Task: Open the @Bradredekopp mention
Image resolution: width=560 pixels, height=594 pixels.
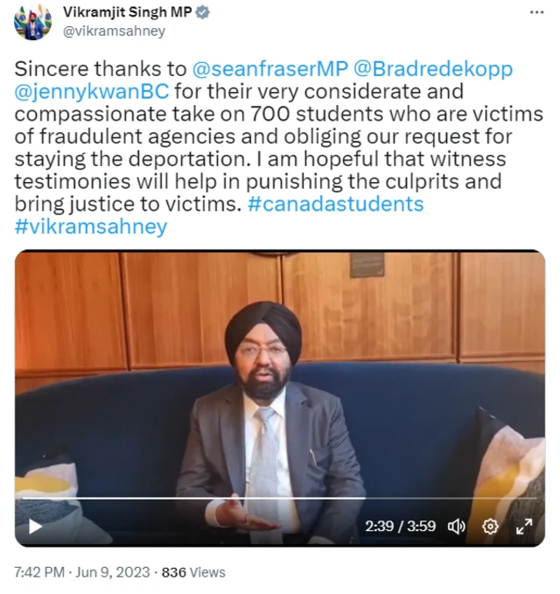Action: coord(433,69)
